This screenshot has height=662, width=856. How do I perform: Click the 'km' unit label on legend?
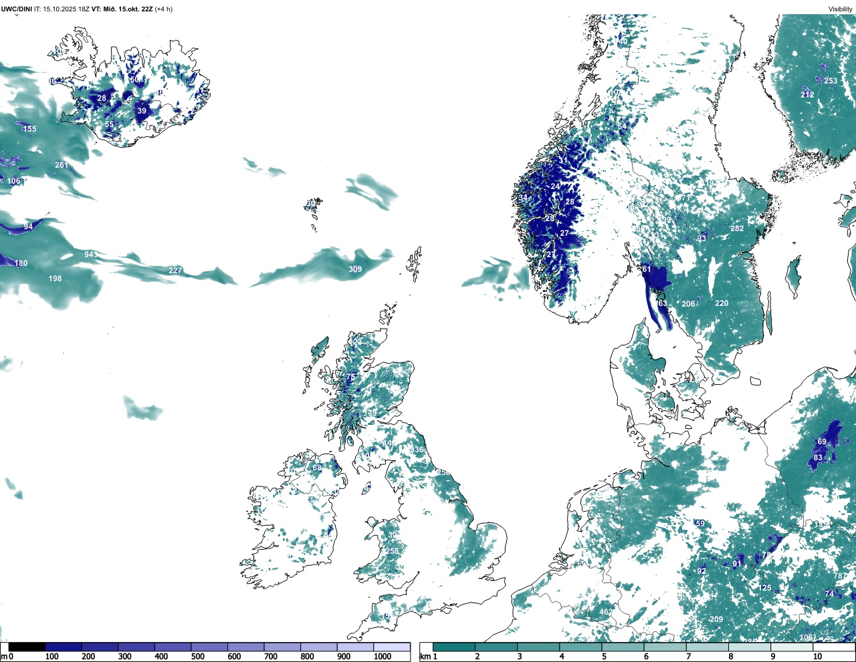(x=425, y=657)
